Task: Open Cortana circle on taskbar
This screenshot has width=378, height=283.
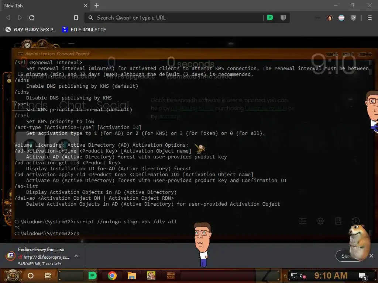Action: click(x=31, y=276)
